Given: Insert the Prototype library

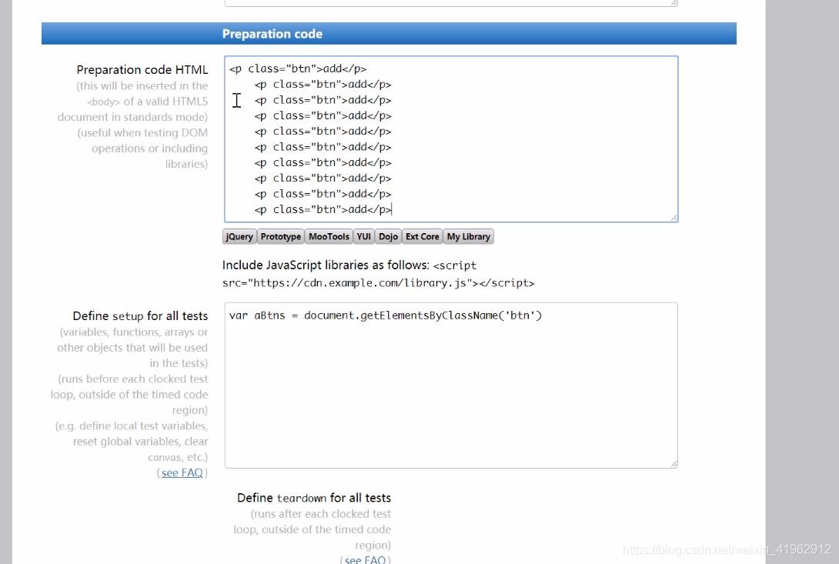Looking at the screenshot, I should (x=280, y=236).
